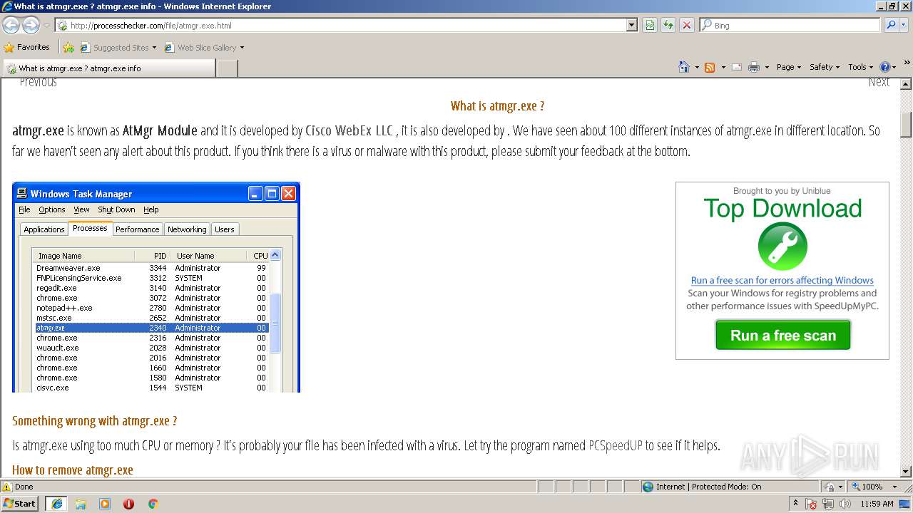Open the Feeds dropdown arrow

pos(723,67)
